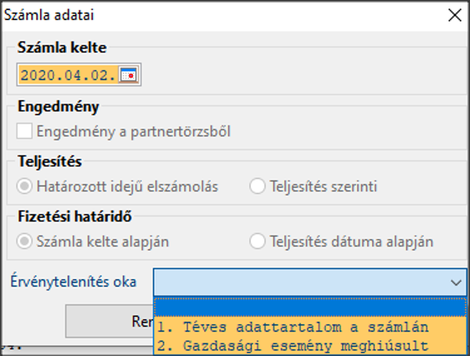Collapse the Érvénytelenítés oka dropdown arrow
This screenshot has height=356, width=470.
[456, 282]
